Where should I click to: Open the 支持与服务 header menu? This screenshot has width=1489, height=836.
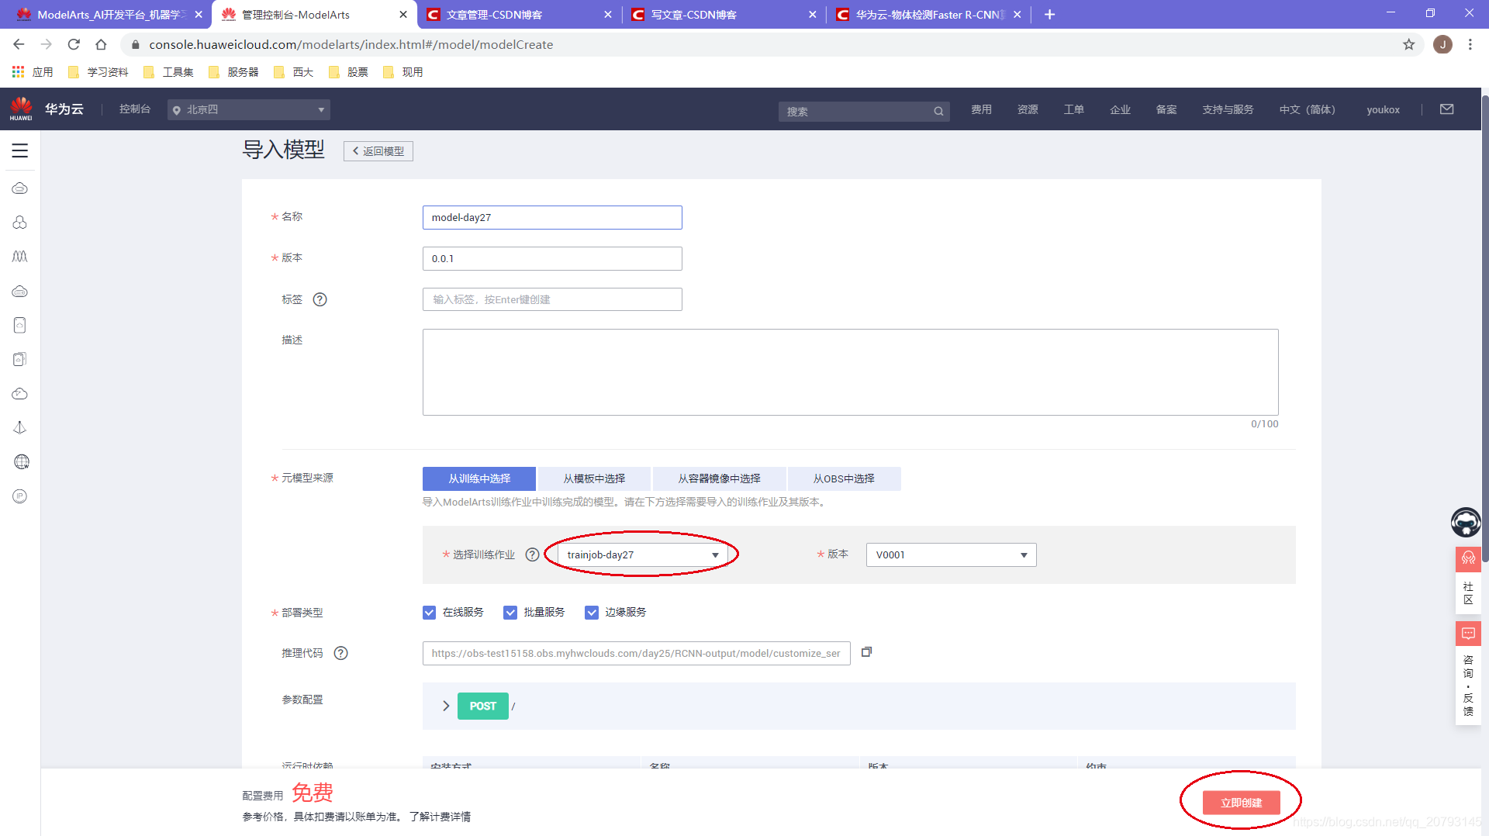pos(1228,109)
